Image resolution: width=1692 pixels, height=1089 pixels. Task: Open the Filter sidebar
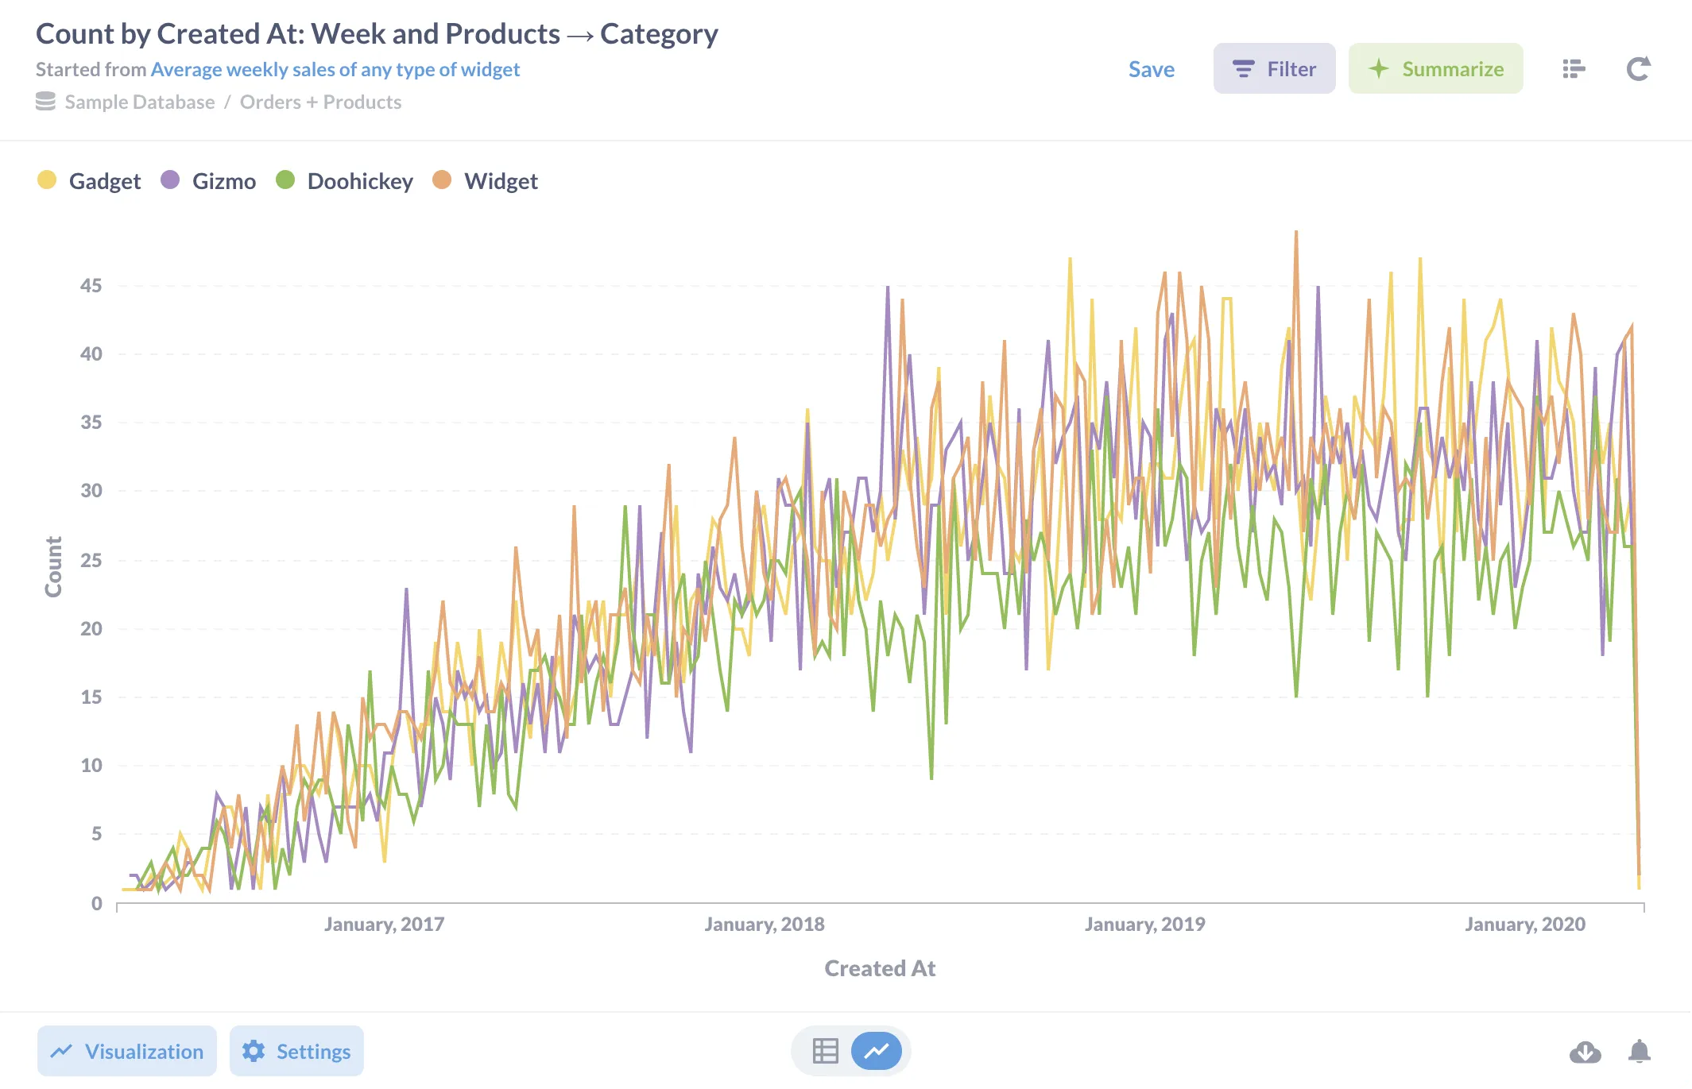1274,69
